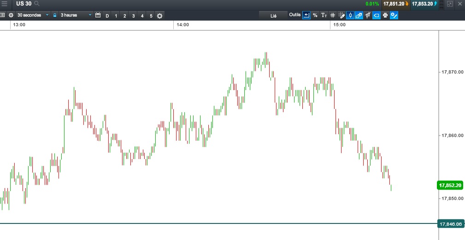The image size is (465, 240).
Task: Click the green 17,852.20 current price label
Action: pyautogui.click(x=450, y=186)
